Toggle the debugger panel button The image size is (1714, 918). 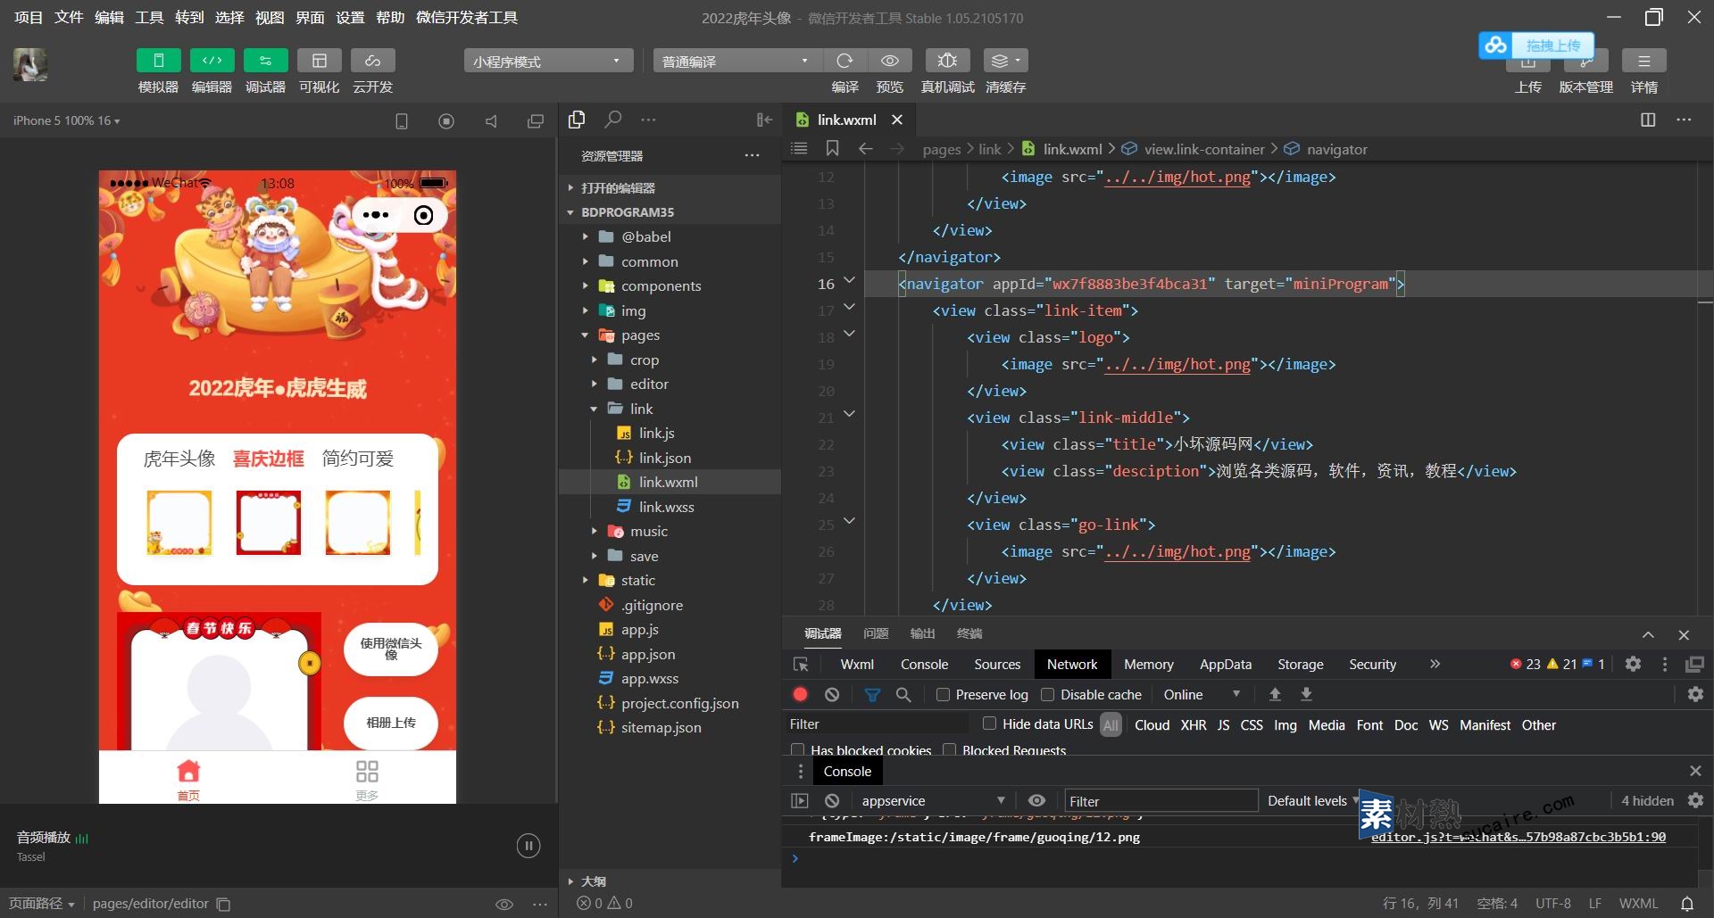coord(265,61)
